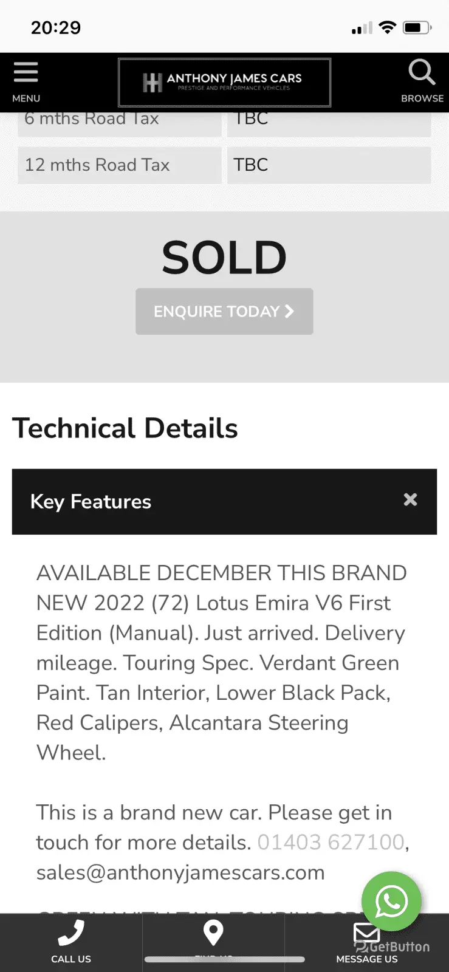This screenshot has width=449, height=972.
Task: Click the Anthony James Cars logo
Action: click(x=224, y=83)
